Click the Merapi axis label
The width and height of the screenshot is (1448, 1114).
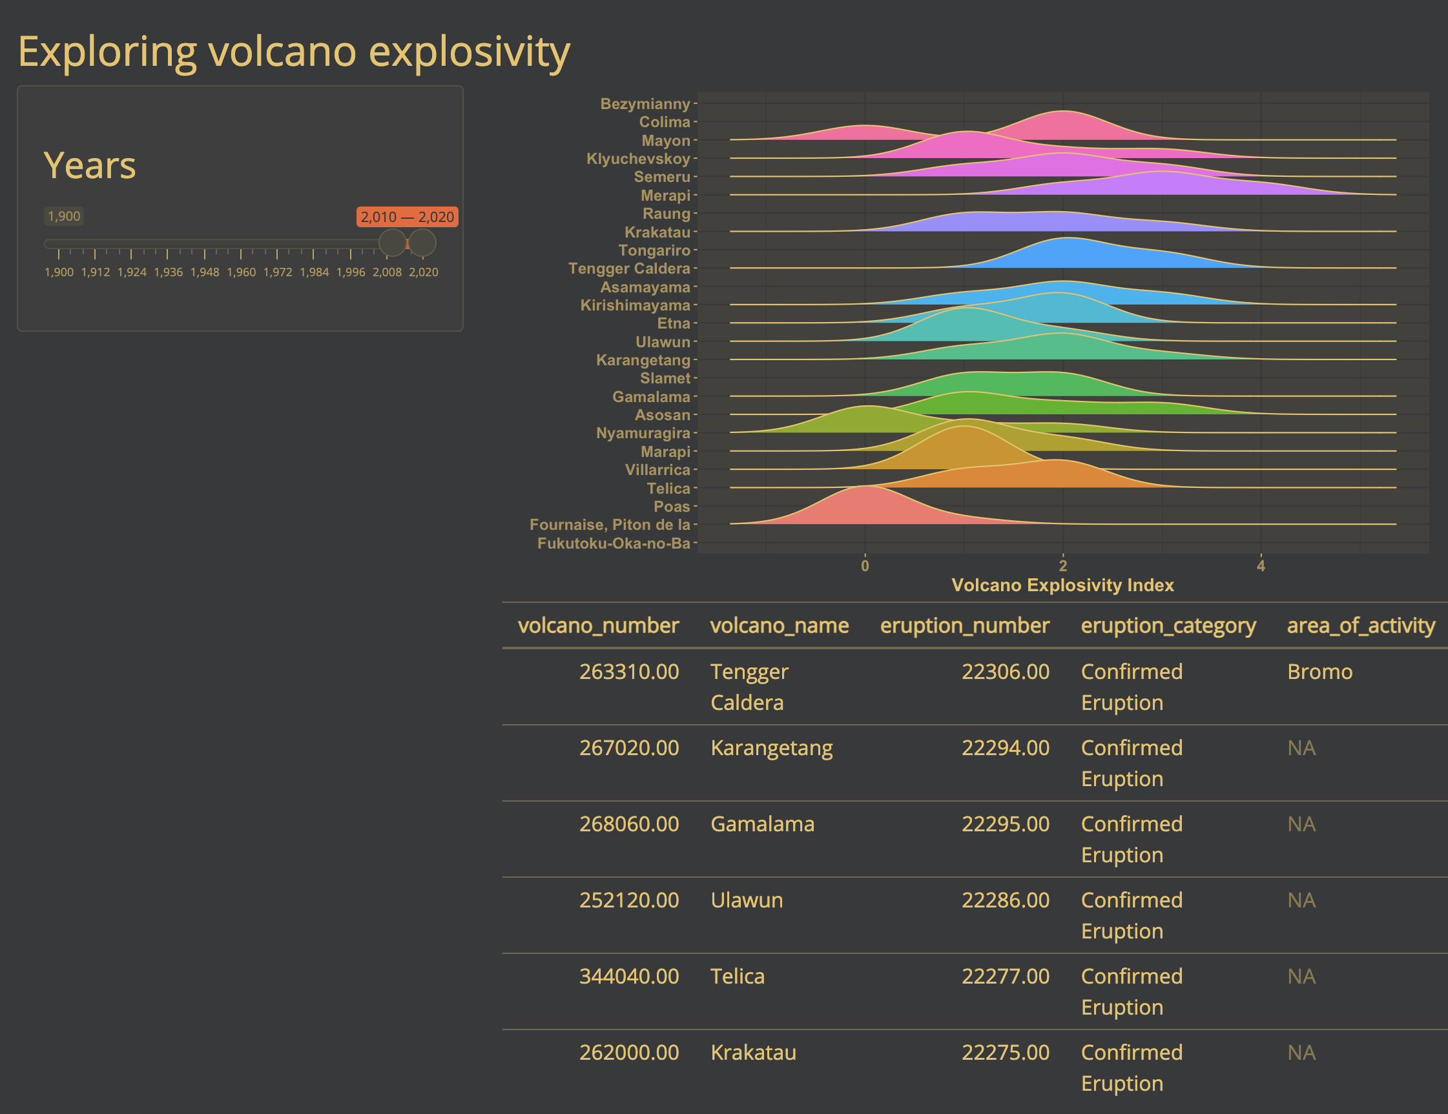click(665, 196)
